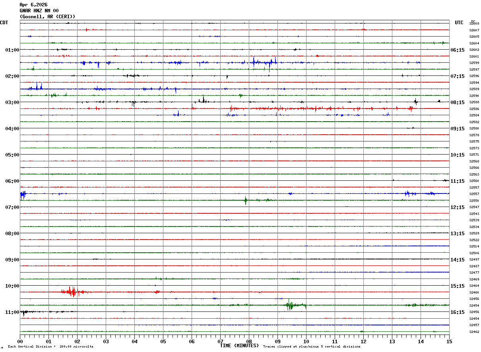Click the GNAR HNZ NM 00 station title

(x=39, y=11)
